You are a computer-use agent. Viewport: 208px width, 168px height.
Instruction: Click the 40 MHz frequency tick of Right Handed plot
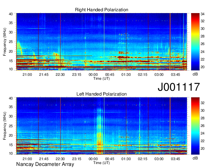(x=11, y=14)
